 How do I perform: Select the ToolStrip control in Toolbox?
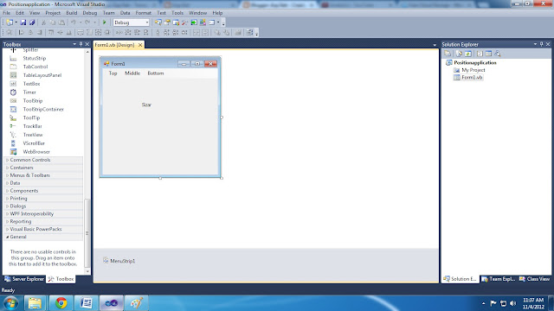33,100
